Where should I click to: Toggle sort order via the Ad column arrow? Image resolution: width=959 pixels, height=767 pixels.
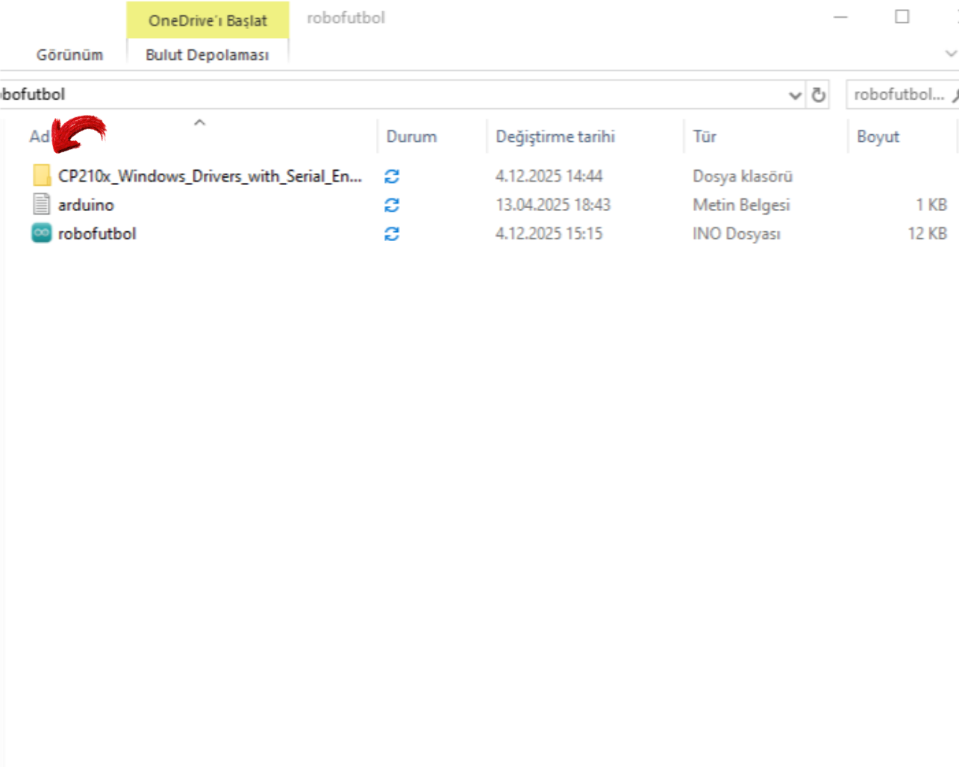pyautogui.click(x=199, y=123)
